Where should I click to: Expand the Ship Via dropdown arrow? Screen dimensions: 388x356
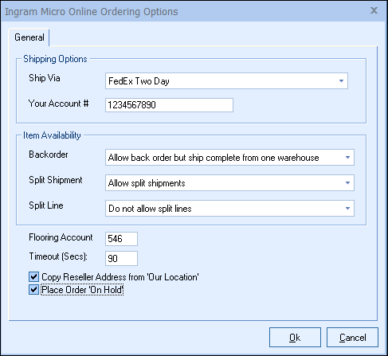(x=341, y=81)
